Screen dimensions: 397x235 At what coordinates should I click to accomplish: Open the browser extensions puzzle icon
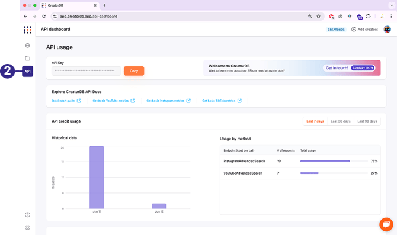(369, 16)
